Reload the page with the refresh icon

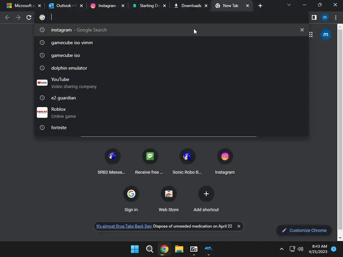click(x=29, y=17)
